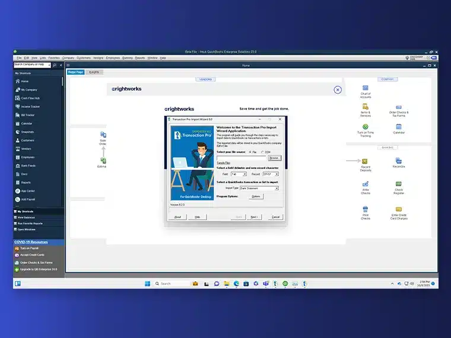Click the Search Company or Help field

31,65
